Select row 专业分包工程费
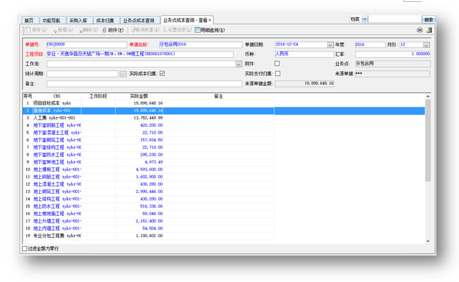This screenshot has width=459, height=282. tap(148, 236)
